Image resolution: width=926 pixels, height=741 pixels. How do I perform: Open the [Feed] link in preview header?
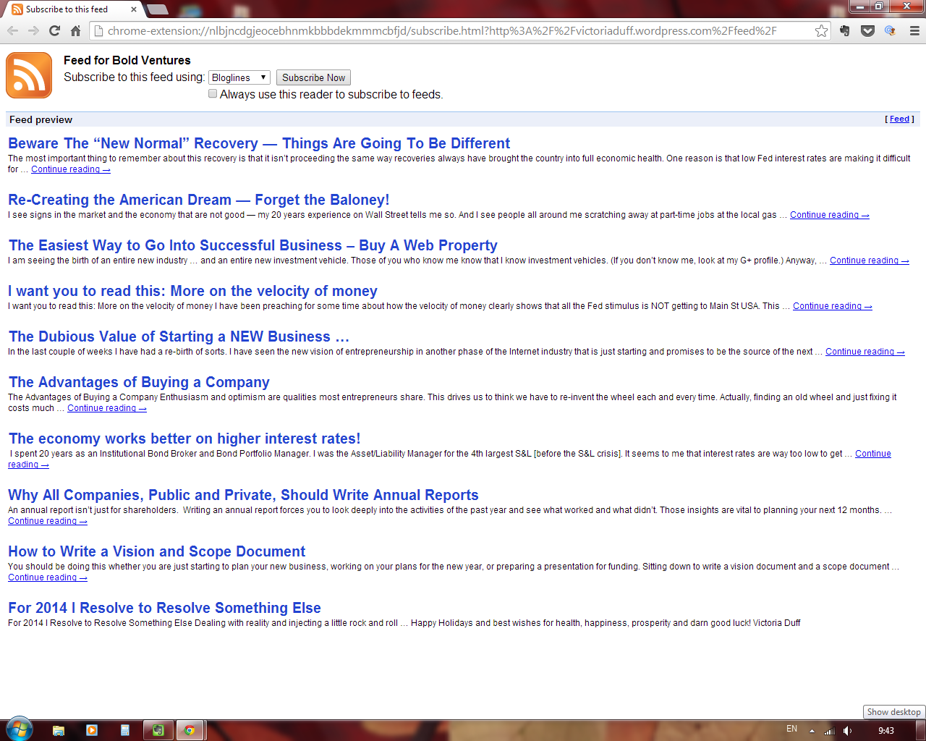[x=899, y=119]
